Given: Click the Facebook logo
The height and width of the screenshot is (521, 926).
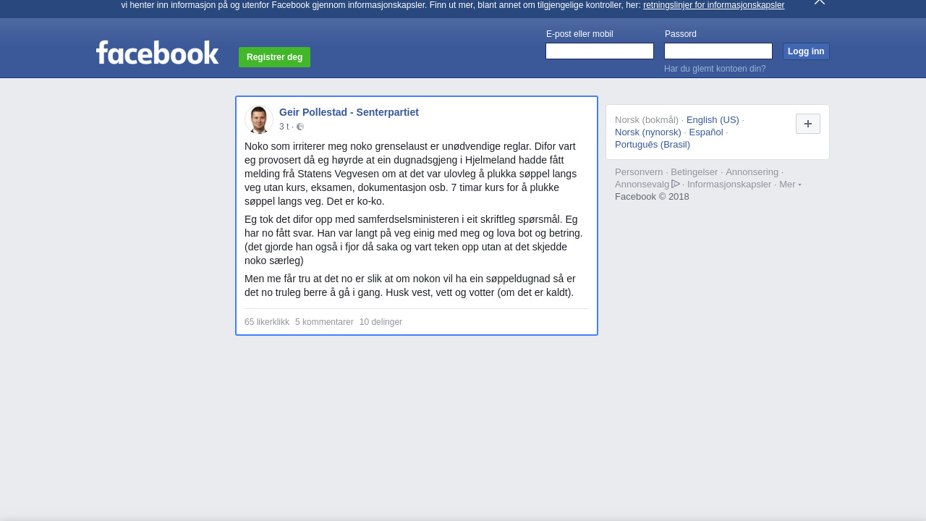Looking at the screenshot, I should point(158,53).
